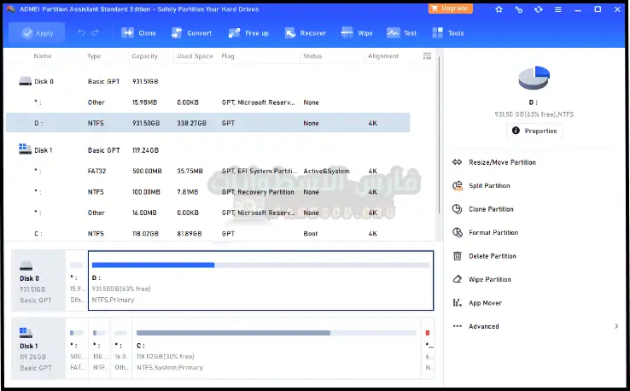Open the Wipe toolbar menu
630x391 pixels.
pyautogui.click(x=357, y=33)
